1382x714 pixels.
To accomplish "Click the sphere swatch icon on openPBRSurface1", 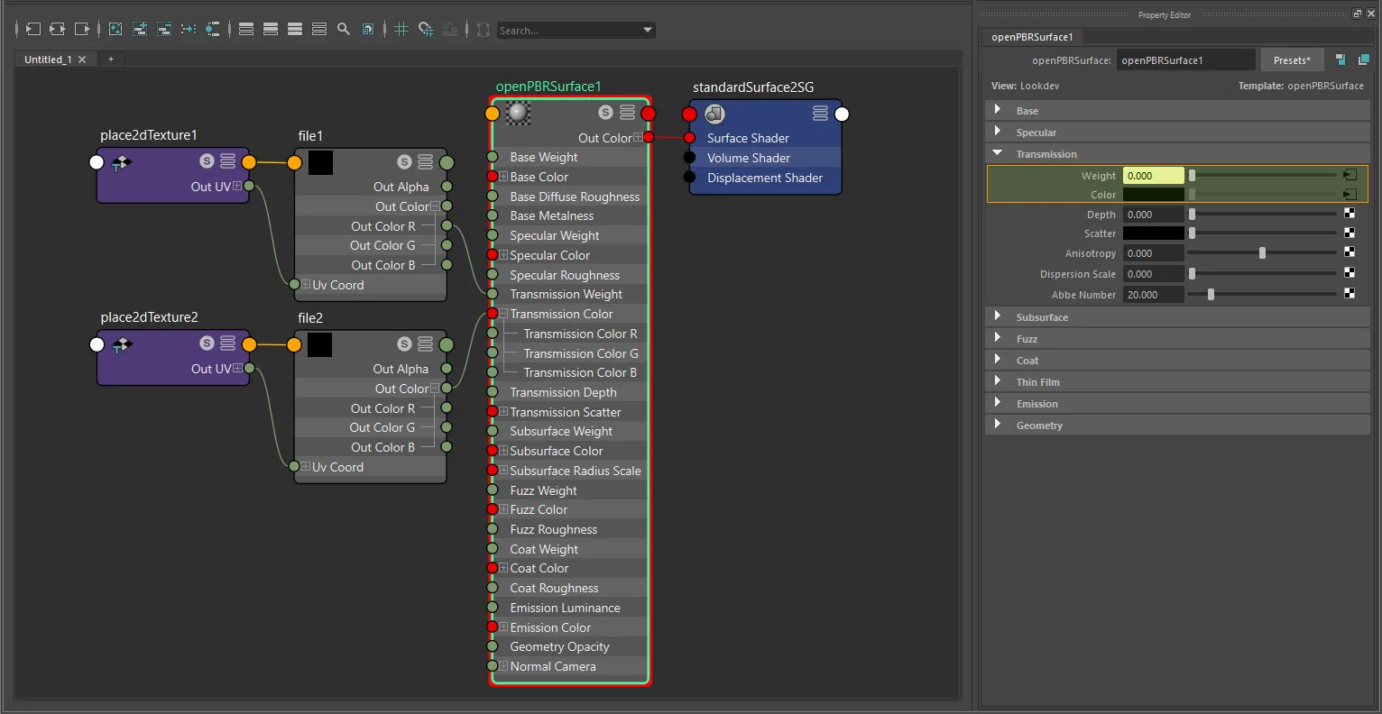I will pyautogui.click(x=518, y=113).
